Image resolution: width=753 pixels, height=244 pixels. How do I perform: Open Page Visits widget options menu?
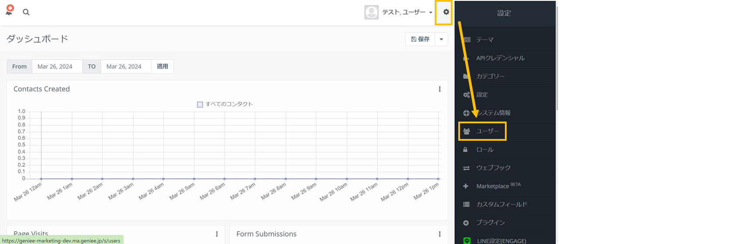217,234
